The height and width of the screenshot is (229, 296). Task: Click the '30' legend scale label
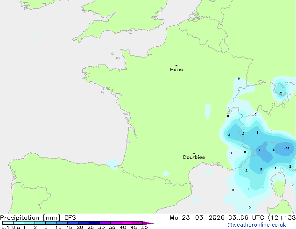point(101,227)
